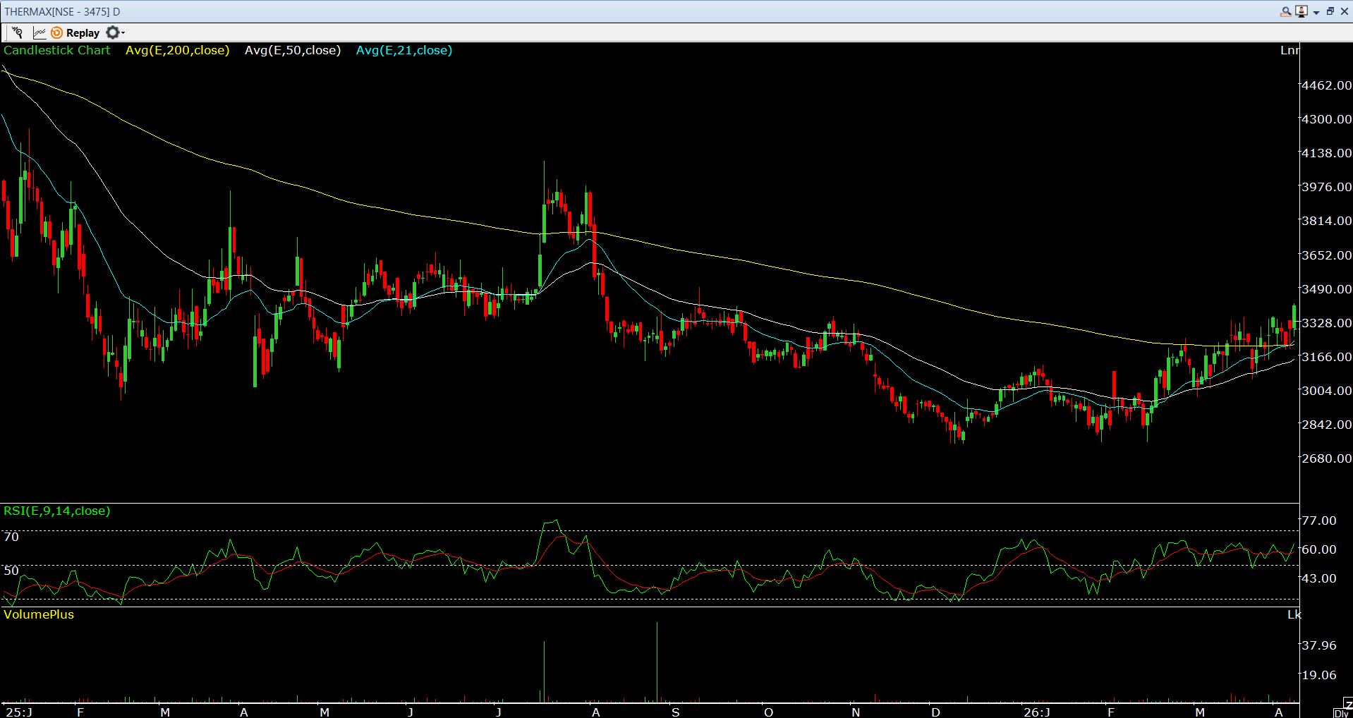The height and width of the screenshot is (718, 1353).
Task: Toggle the Avg(E,21,close) moving average
Action: 404,50
